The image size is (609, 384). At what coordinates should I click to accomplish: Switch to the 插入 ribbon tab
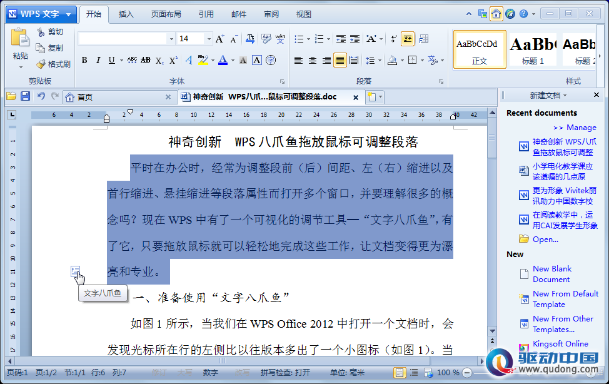click(x=126, y=14)
